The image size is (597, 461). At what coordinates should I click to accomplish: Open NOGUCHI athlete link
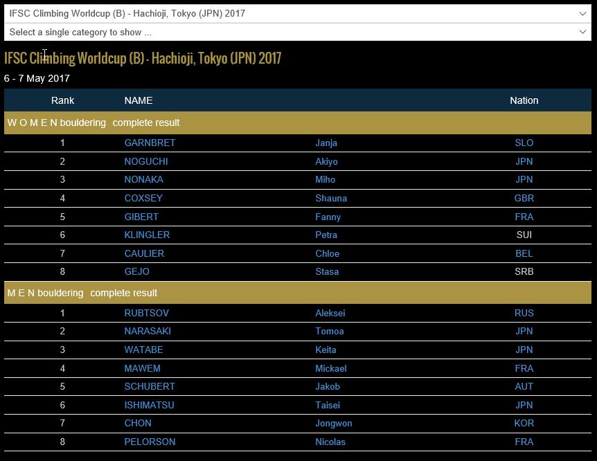tap(146, 161)
